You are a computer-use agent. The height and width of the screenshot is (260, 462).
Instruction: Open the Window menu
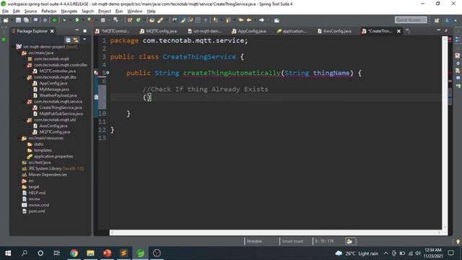135,12
